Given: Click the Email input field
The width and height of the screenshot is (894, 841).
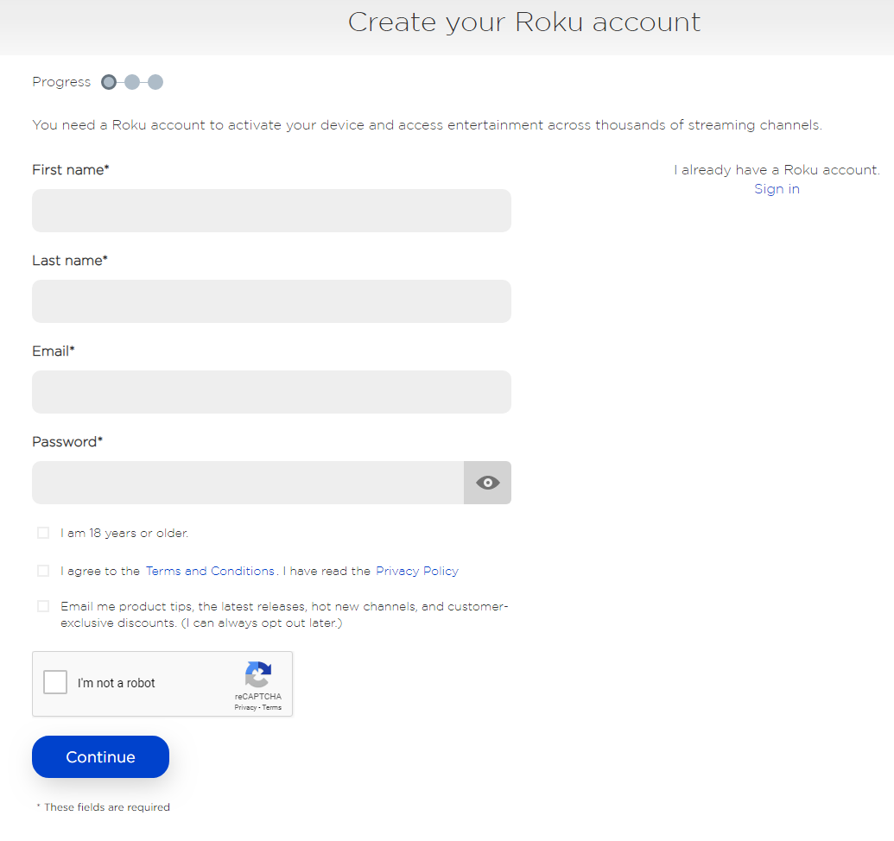Looking at the screenshot, I should pyautogui.click(x=271, y=391).
